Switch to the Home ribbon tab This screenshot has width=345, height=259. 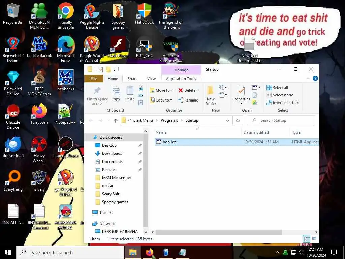[x=113, y=79]
